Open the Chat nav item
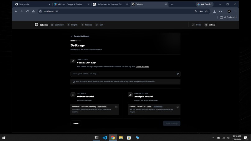 [99, 25]
